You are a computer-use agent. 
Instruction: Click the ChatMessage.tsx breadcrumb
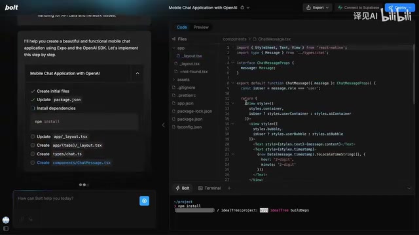tap(274, 39)
